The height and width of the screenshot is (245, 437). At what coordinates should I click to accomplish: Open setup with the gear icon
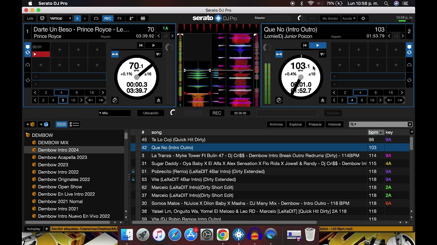pos(363,18)
